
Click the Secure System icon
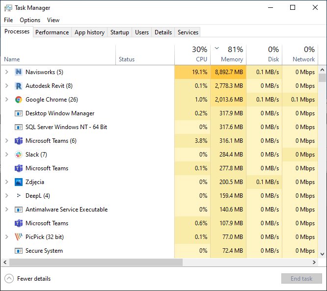19,251
